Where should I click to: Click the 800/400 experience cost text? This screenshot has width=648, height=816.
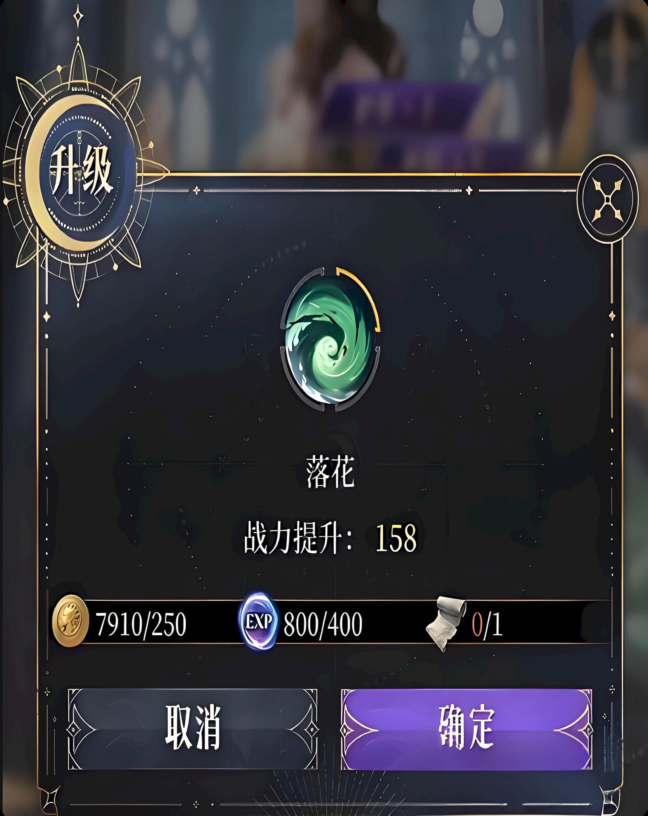[322, 624]
